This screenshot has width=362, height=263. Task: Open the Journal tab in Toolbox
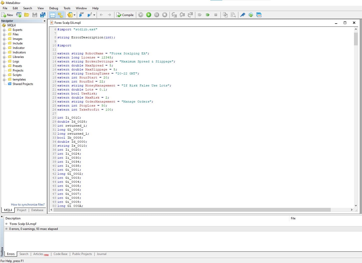coord(101,254)
